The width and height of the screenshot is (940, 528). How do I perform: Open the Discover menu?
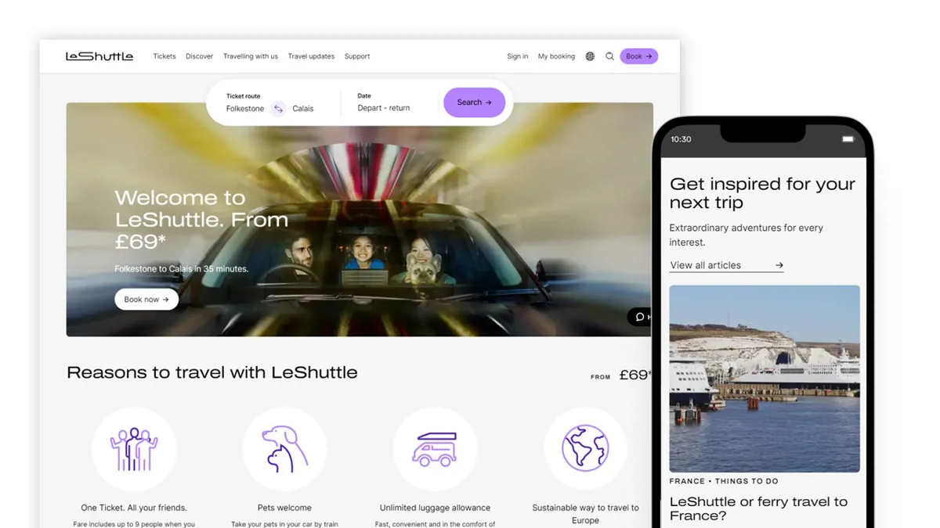pos(199,56)
